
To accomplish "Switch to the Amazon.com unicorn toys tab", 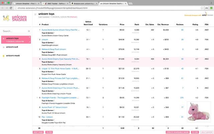I will [x=81, y=2].
